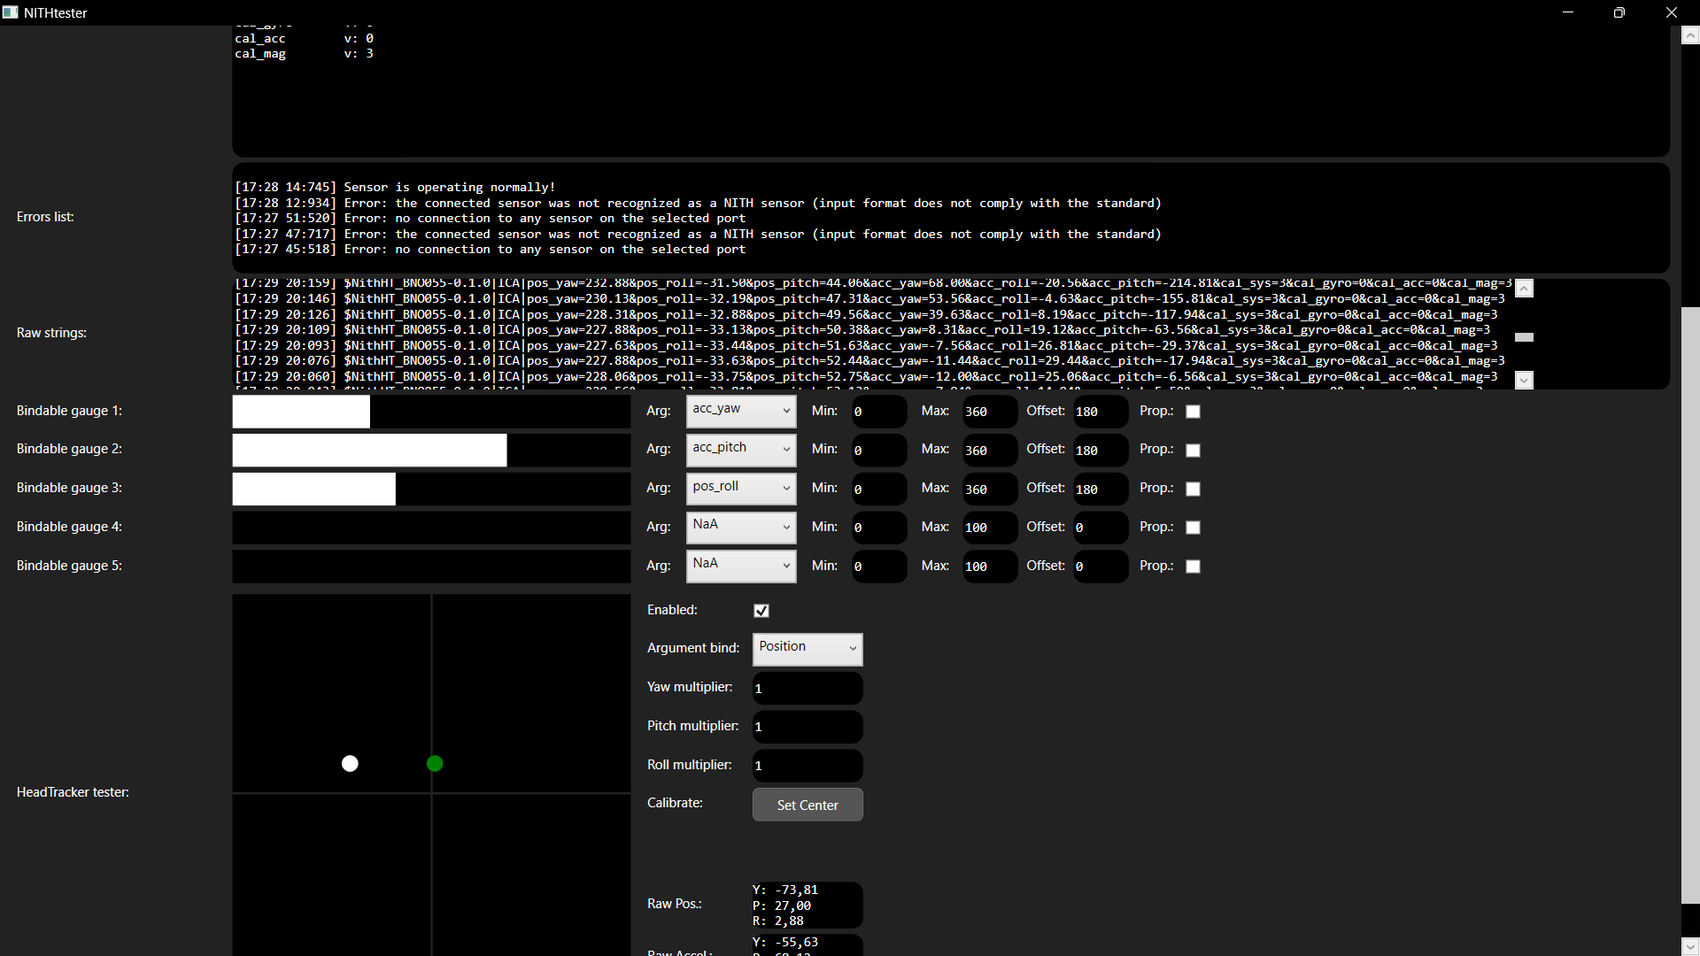
Task: Click the empty Bindable gauge 4 bar
Action: pyautogui.click(x=431, y=528)
